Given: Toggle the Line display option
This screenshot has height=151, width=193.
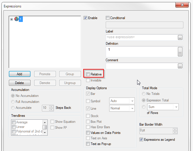Looking at the screenshot, I should (x=88, y=109).
